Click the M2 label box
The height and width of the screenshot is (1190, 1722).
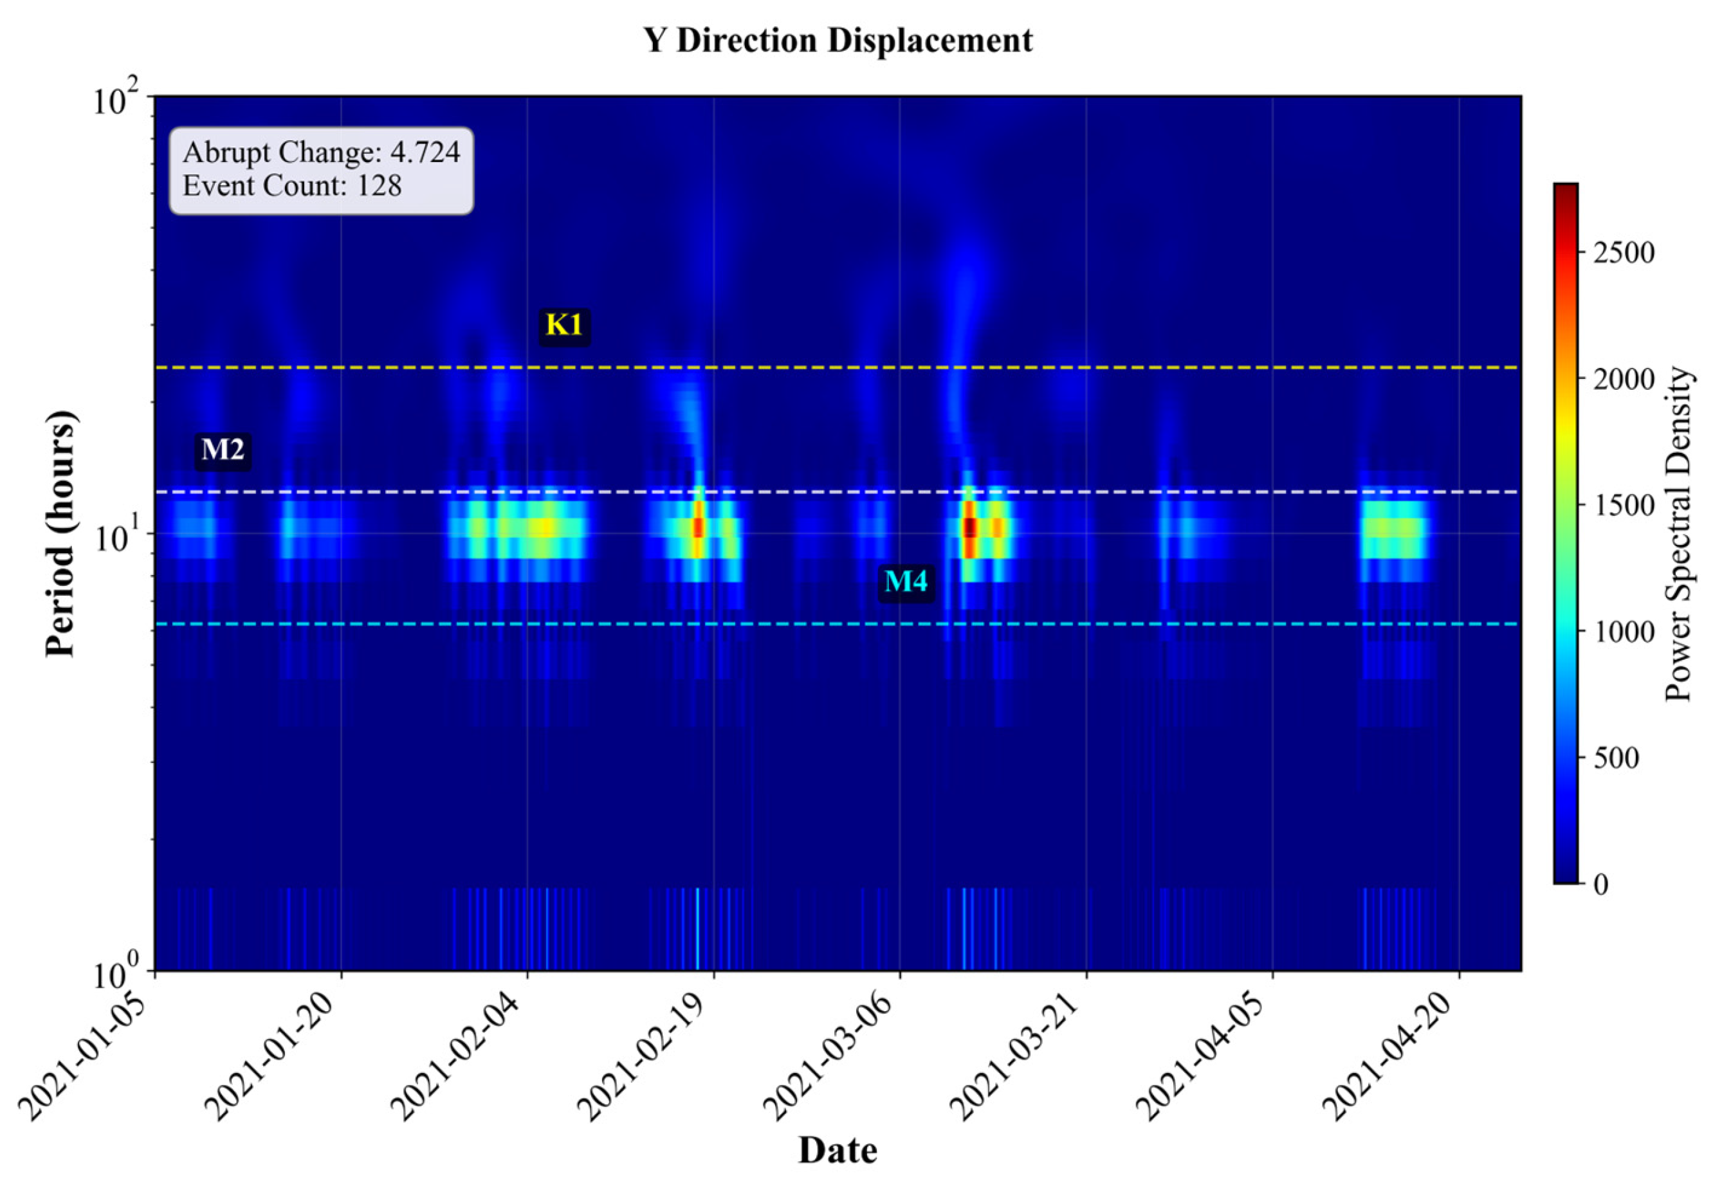[222, 451]
